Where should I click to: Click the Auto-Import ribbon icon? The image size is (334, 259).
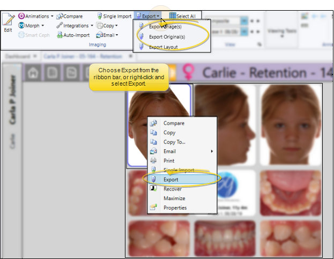click(60, 35)
